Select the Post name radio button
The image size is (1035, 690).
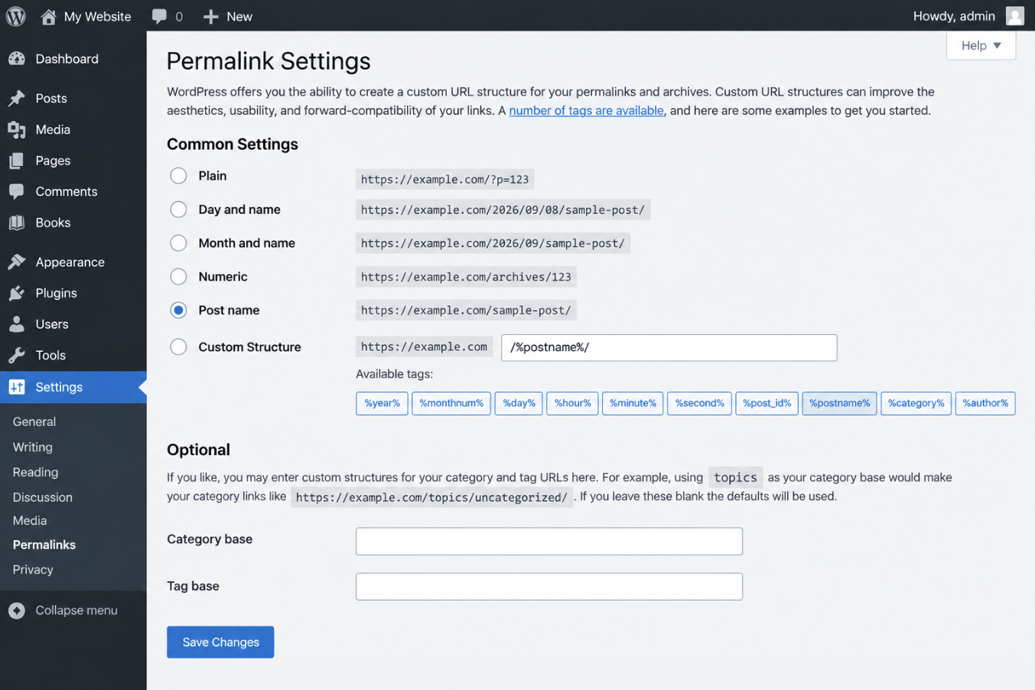click(178, 311)
